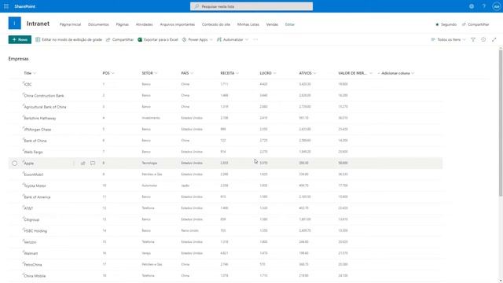This screenshot has width=503, height=283.
Task: Open the ATIVOS column header dropdown
Action: tap(314, 73)
